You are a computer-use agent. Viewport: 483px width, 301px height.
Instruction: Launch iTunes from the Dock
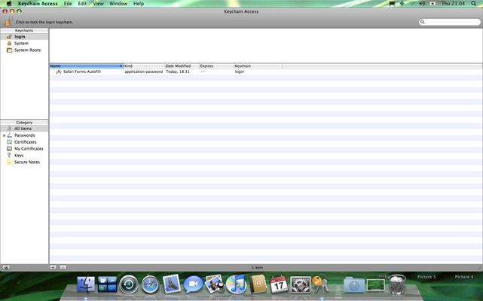point(237,284)
